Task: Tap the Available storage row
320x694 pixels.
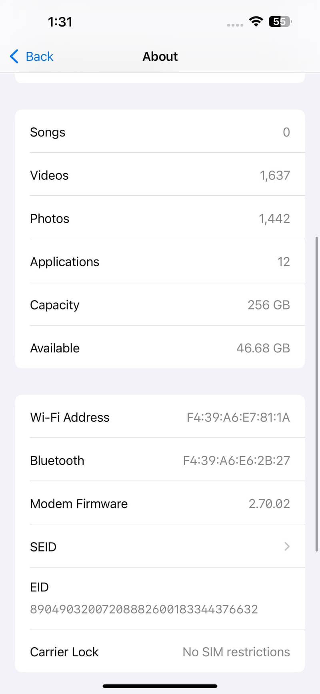Action: tap(160, 348)
